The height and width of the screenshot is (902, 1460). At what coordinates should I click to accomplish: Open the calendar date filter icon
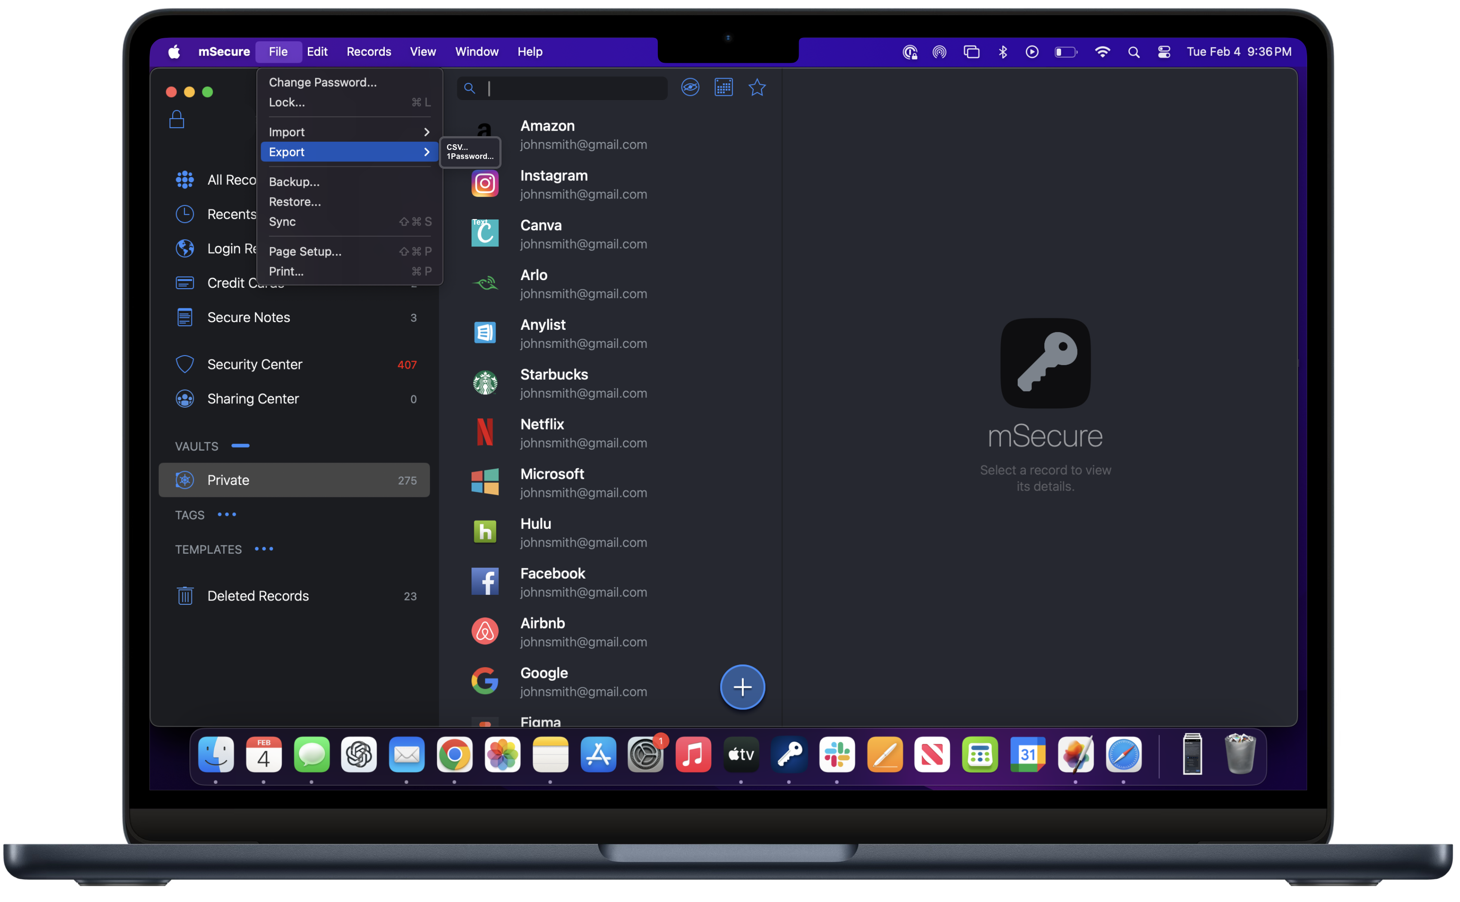pyautogui.click(x=724, y=88)
